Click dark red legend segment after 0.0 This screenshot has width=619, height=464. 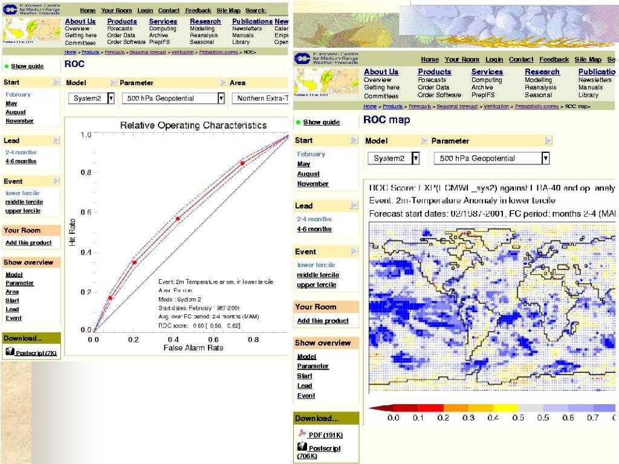click(406, 408)
